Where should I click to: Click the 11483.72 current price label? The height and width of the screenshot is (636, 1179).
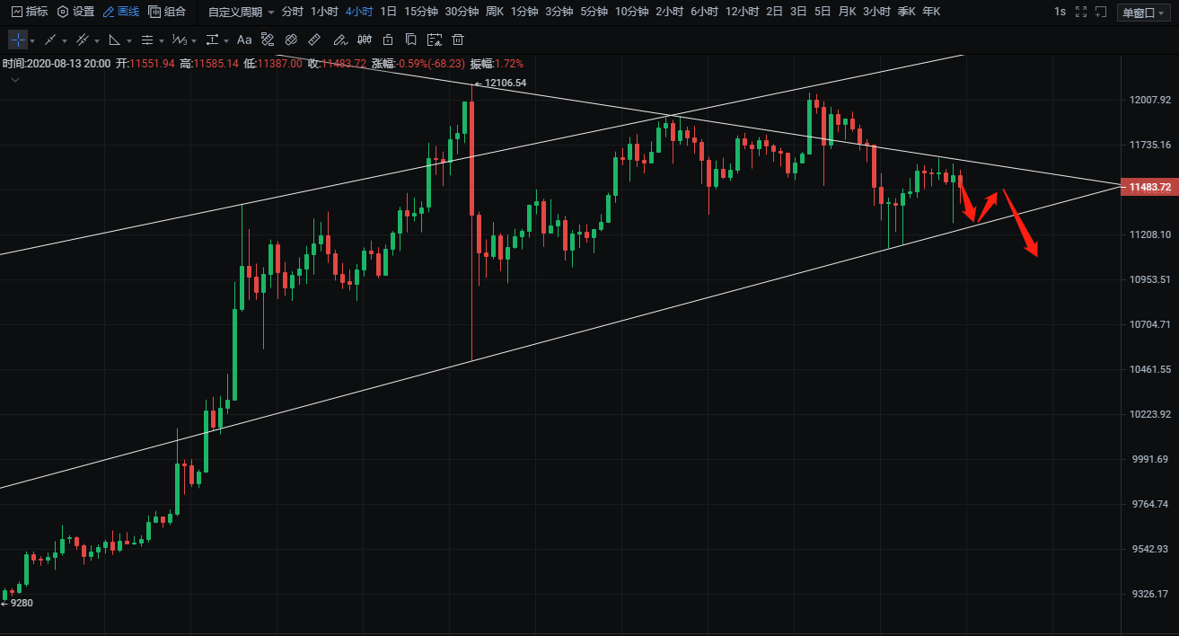coord(1149,187)
